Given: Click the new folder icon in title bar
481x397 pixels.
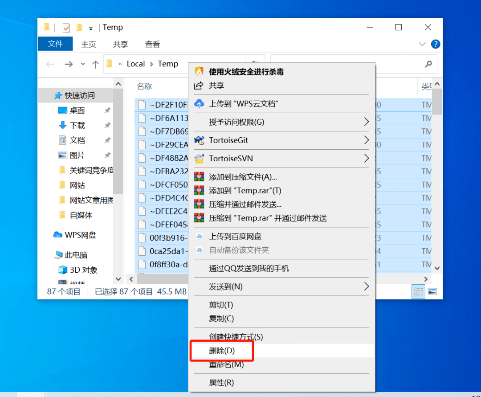Looking at the screenshot, I should pyautogui.click(x=79, y=28).
